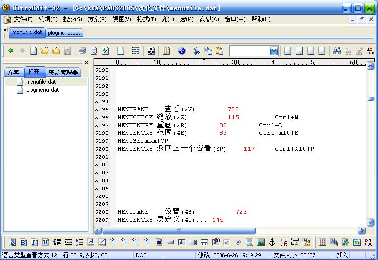Insert a table with the colored grid icon
Image resolution: width=378 pixels, height=260 pixels.
[322, 242]
